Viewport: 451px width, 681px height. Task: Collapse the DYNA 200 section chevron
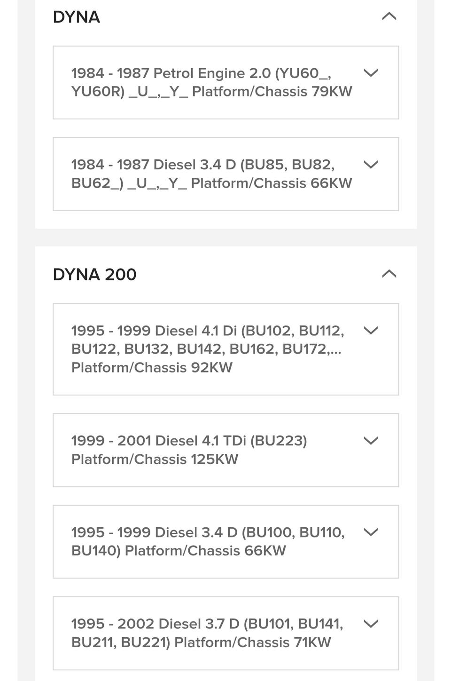click(389, 274)
